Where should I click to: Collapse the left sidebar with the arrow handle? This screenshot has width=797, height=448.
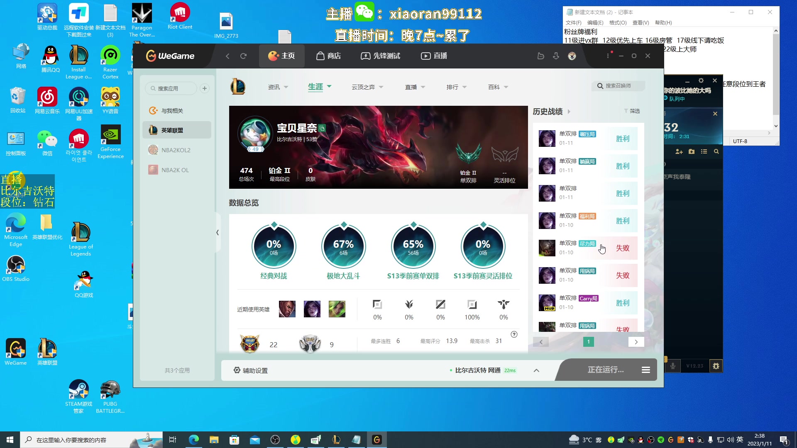click(218, 232)
